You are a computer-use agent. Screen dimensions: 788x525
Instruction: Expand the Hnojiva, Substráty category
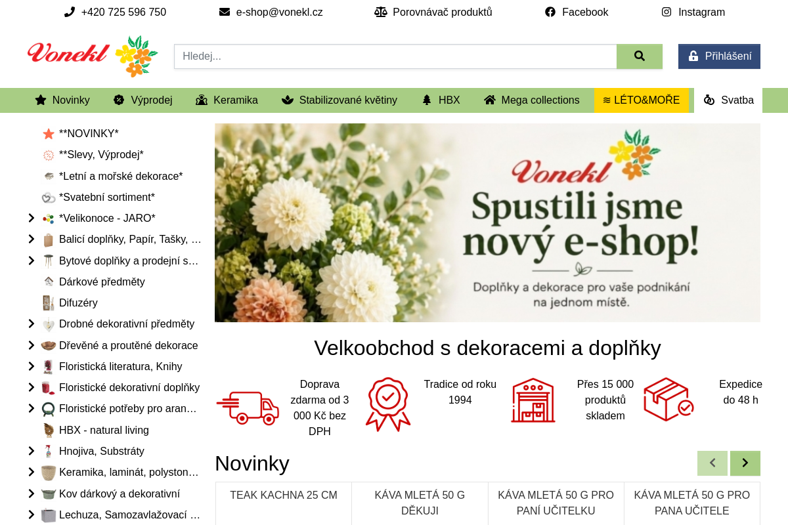[x=31, y=451]
